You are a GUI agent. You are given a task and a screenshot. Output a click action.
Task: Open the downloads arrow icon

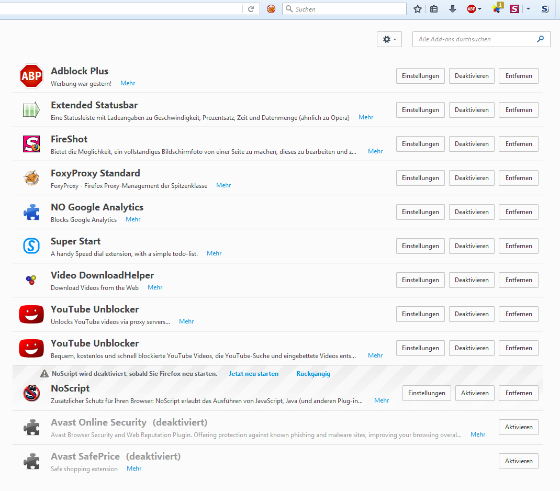pyautogui.click(x=453, y=9)
